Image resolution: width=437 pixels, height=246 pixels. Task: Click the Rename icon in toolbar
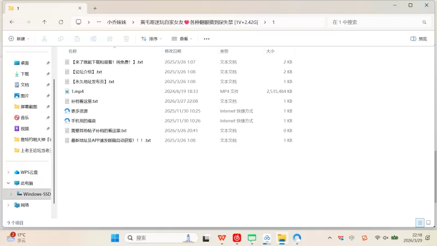(93, 39)
